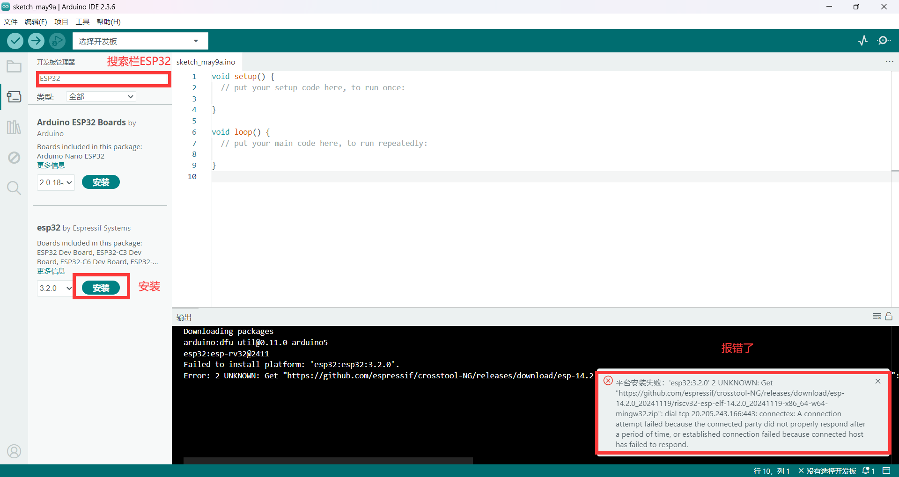Click the red error icon in notification
The height and width of the screenshot is (477, 899).
coord(608,381)
